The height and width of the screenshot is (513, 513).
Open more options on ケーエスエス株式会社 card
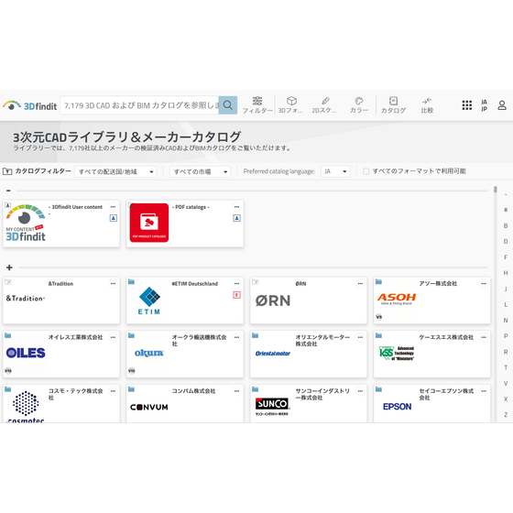pyautogui.click(x=484, y=337)
